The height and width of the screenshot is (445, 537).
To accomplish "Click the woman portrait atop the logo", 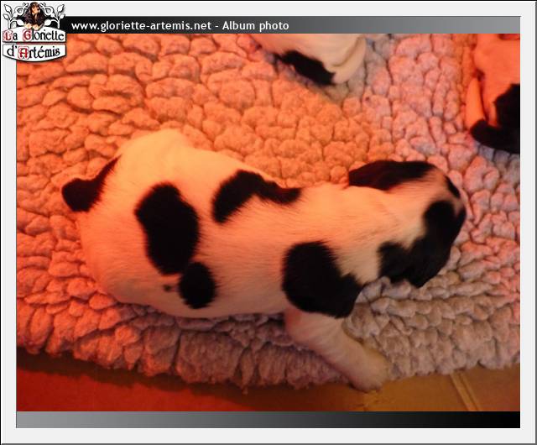I will coord(34,14).
